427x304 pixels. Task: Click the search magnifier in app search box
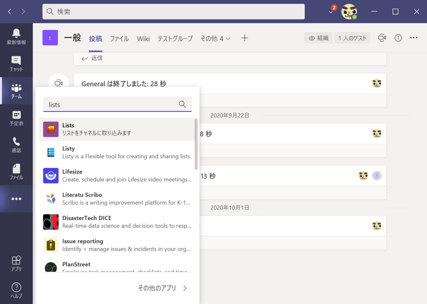pos(182,104)
